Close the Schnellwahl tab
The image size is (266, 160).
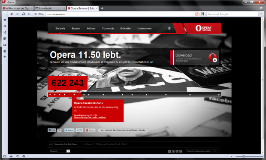[x=64, y=8]
